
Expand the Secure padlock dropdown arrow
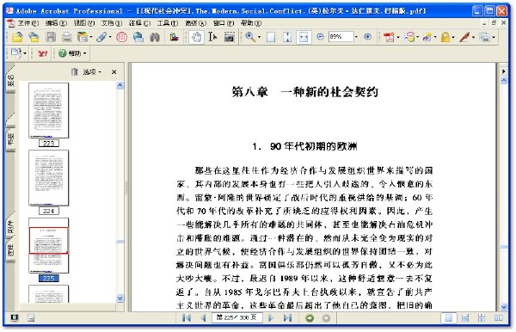pos(453,37)
